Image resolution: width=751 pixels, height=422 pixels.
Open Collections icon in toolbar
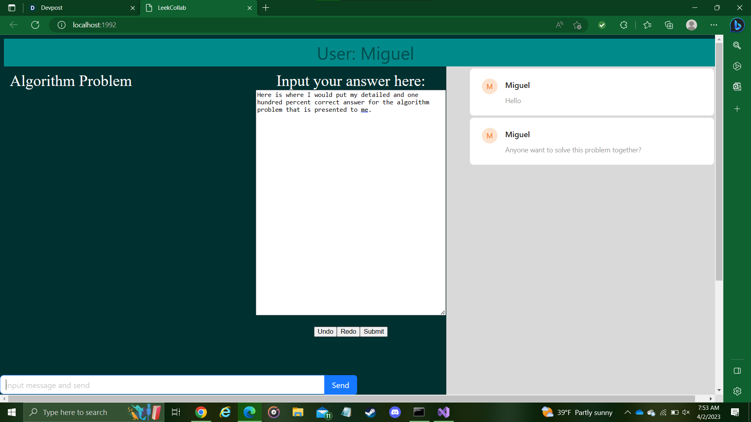pyautogui.click(x=669, y=25)
